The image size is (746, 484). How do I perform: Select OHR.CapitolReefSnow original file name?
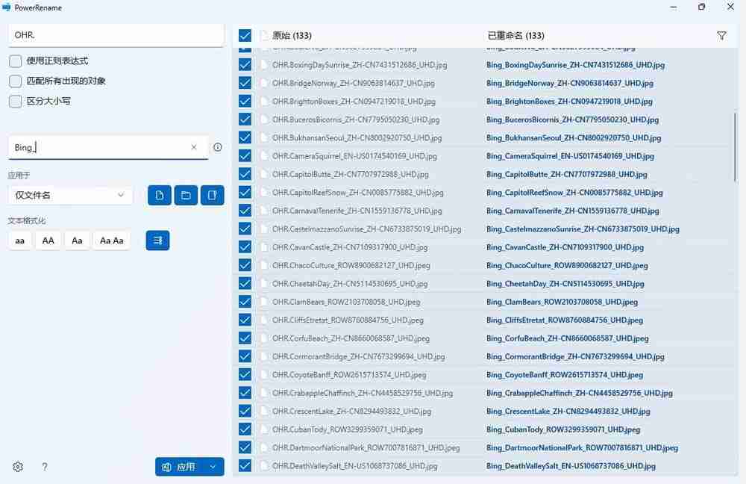(x=358, y=193)
